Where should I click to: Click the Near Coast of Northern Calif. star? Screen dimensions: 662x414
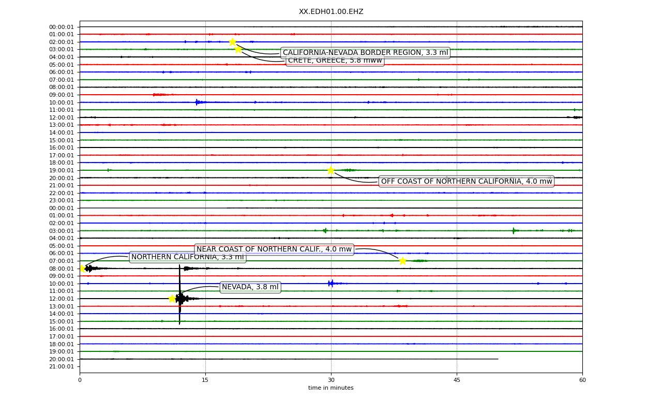(402, 260)
